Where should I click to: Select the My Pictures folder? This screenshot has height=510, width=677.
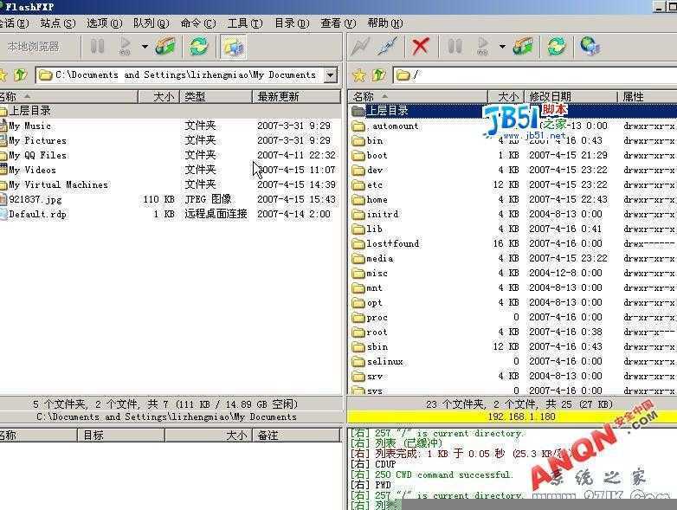37,140
